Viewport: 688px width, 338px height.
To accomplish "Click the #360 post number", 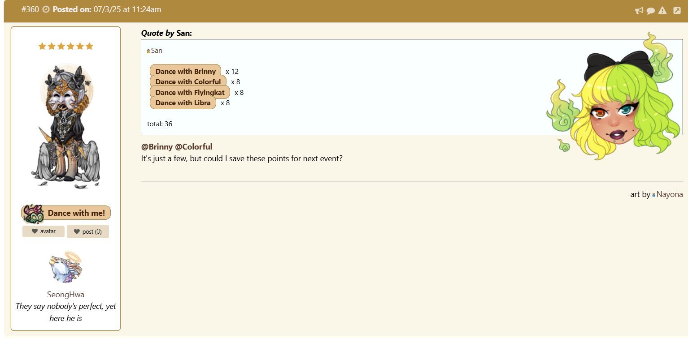I will point(30,9).
